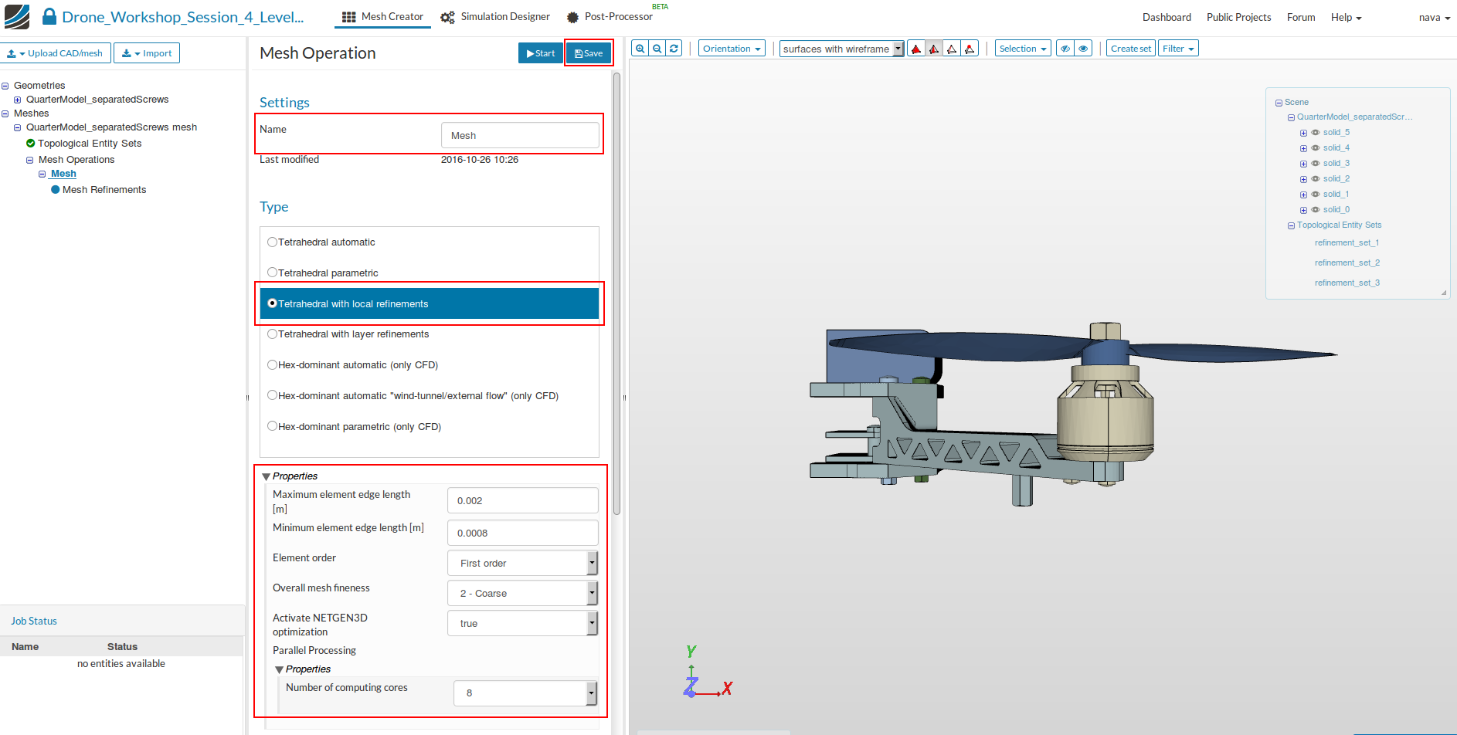Click the Mesh Operation panel vertical scrollbar
This screenshot has height=735, width=1457.
616,293
